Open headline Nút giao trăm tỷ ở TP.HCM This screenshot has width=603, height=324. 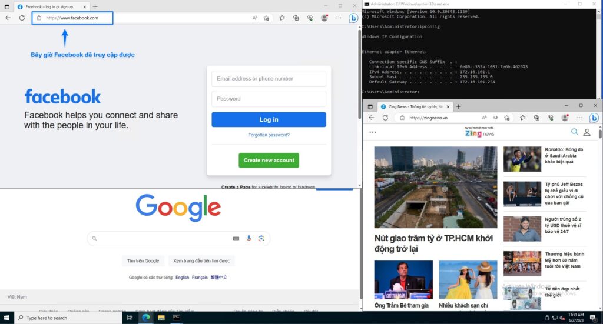click(x=434, y=243)
